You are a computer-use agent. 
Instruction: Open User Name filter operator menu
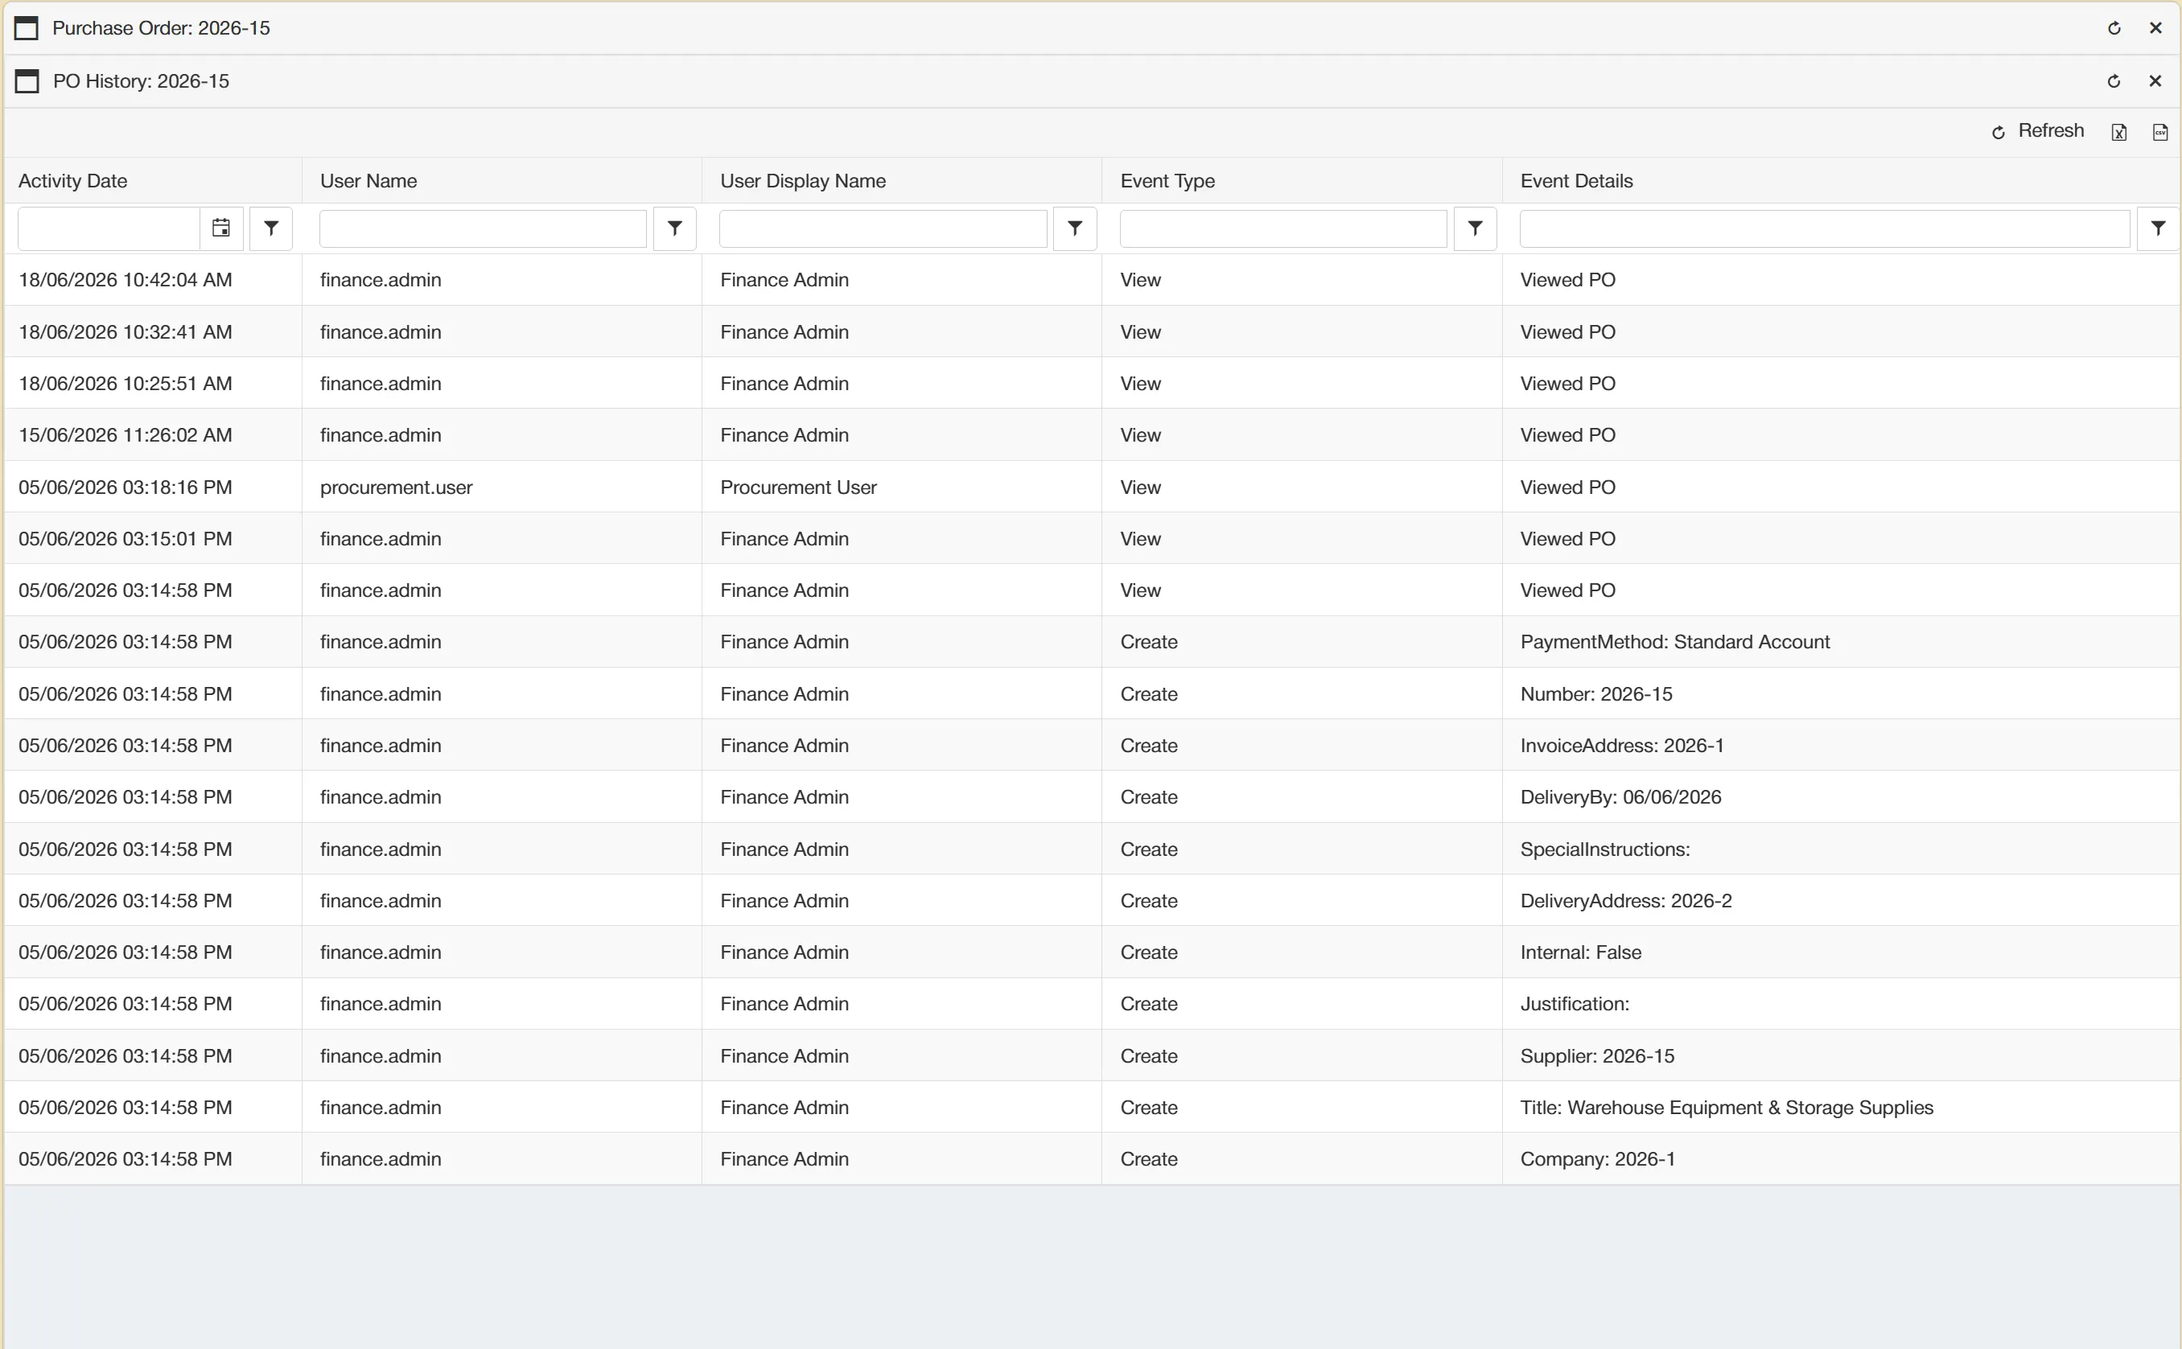point(675,228)
